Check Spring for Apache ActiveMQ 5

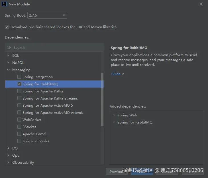[19, 105]
